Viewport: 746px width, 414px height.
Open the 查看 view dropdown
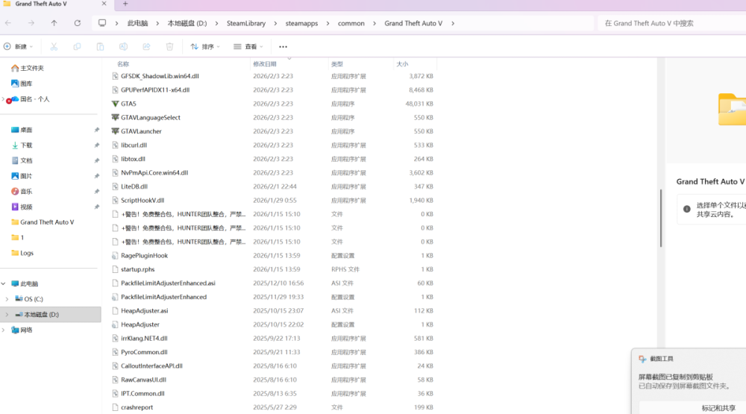point(249,46)
